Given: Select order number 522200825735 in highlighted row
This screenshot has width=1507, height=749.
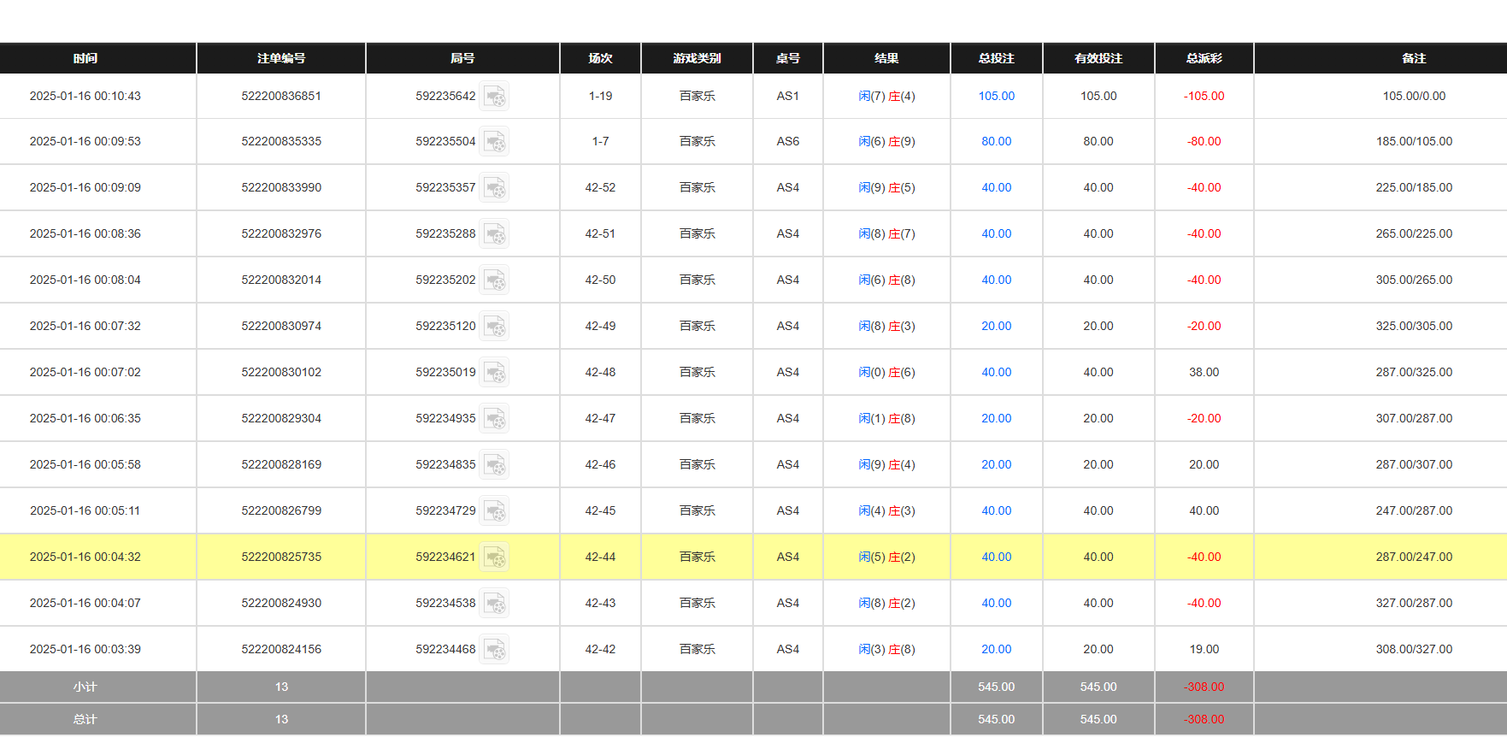Looking at the screenshot, I should pos(281,557).
